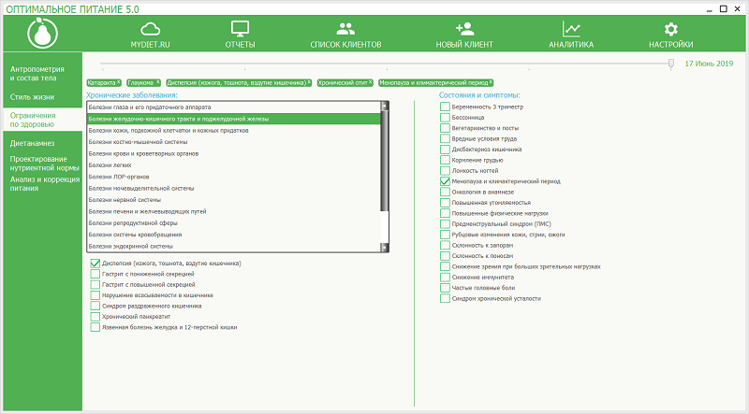Screen dimensions: 749x414
Task: Open the Диетанамнез section
Action: (x=33, y=143)
